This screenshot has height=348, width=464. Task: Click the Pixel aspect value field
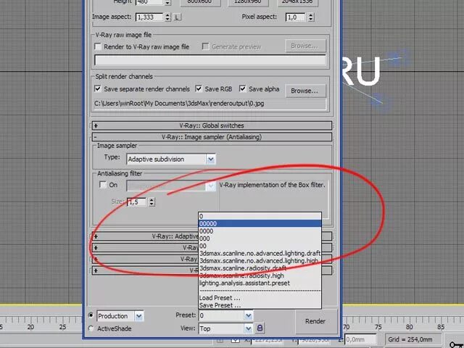[297, 17]
